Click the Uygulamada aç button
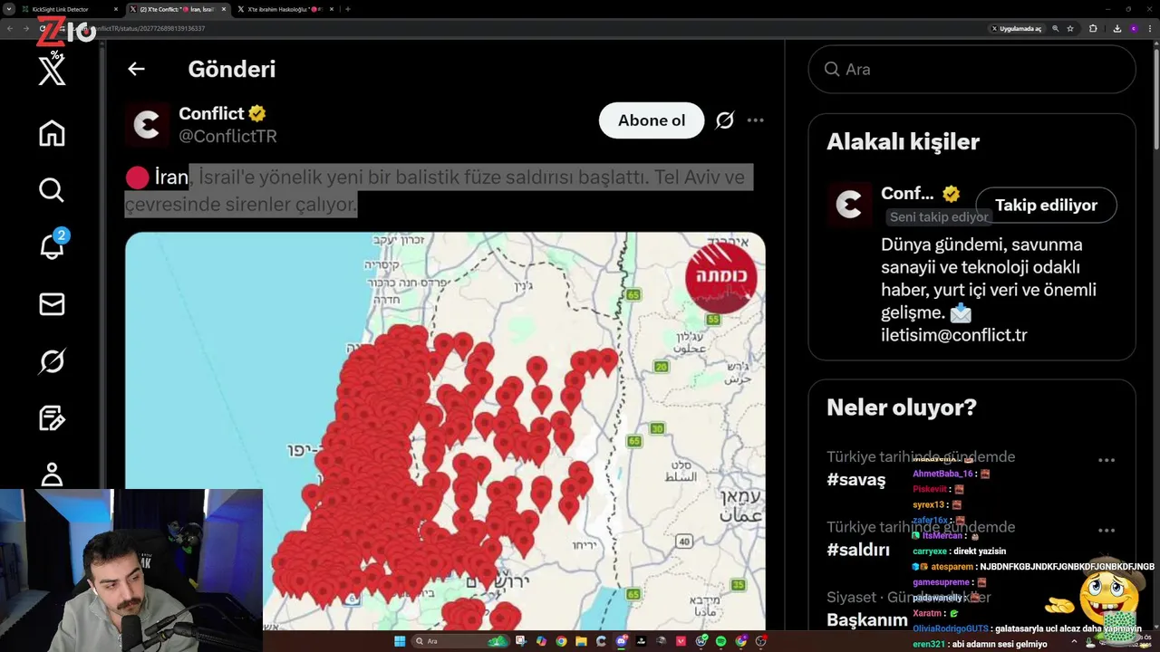This screenshot has height=652, width=1160. [x=1017, y=29]
